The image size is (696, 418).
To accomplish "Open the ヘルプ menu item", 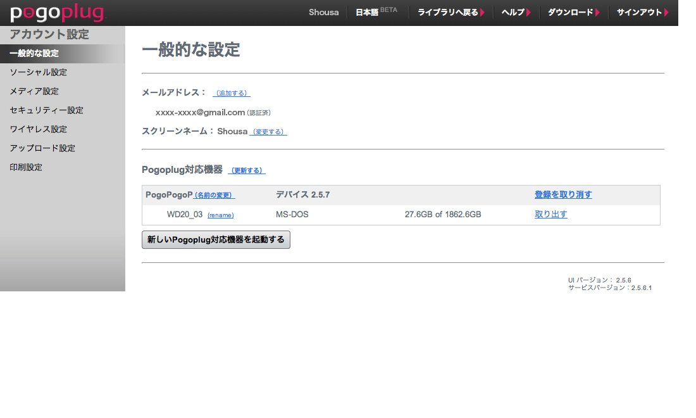I will 516,13.
